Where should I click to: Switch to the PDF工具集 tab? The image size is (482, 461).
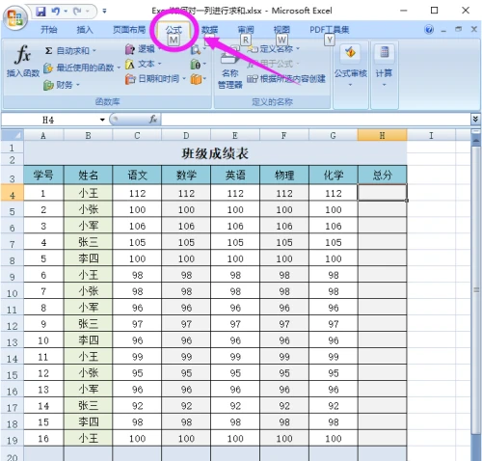(330, 30)
